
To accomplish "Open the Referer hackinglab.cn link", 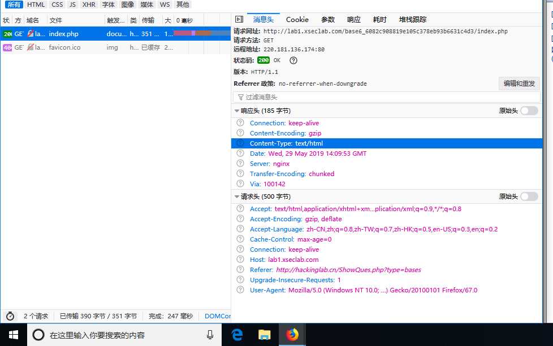I will click(x=348, y=270).
